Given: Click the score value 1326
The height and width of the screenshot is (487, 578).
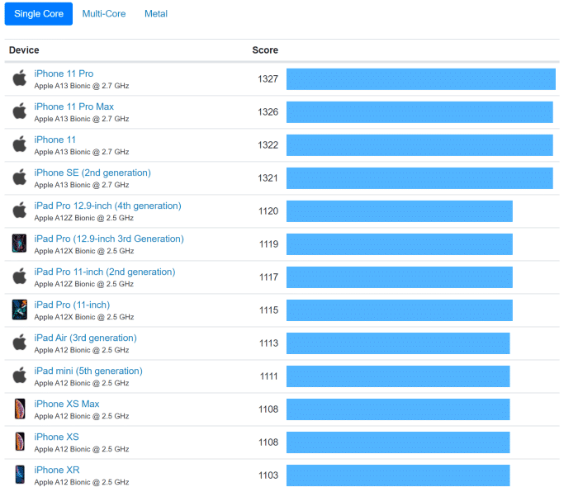Looking at the screenshot, I should point(268,112).
